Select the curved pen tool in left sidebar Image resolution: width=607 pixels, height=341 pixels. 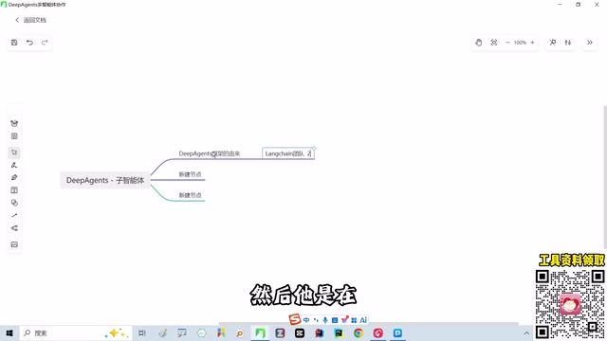click(14, 165)
